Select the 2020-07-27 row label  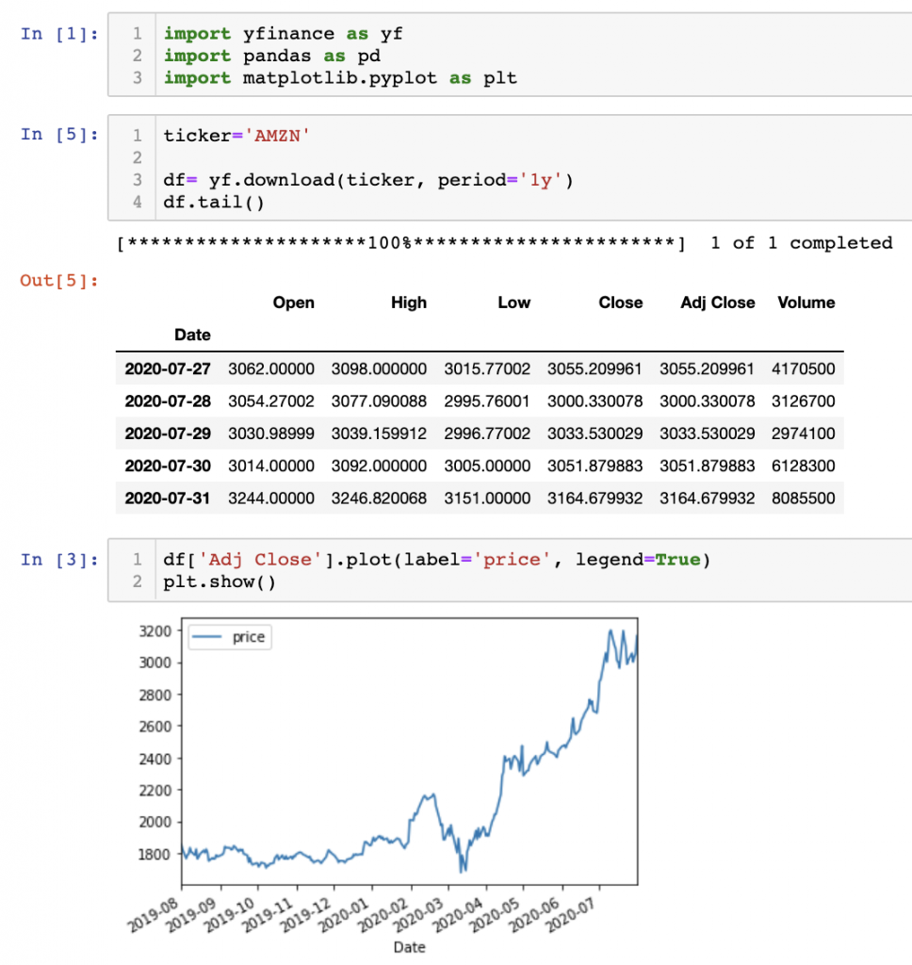pyautogui.click(x=168, y=368)
